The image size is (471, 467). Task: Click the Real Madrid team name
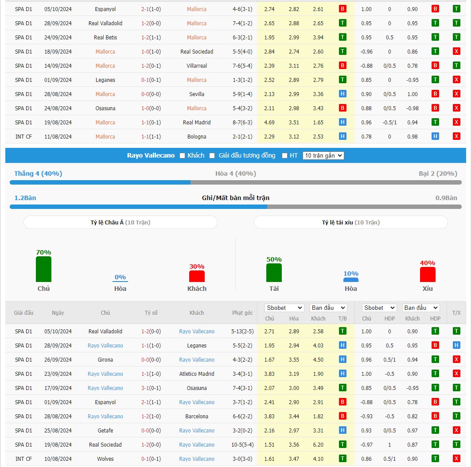pos(197,123)
